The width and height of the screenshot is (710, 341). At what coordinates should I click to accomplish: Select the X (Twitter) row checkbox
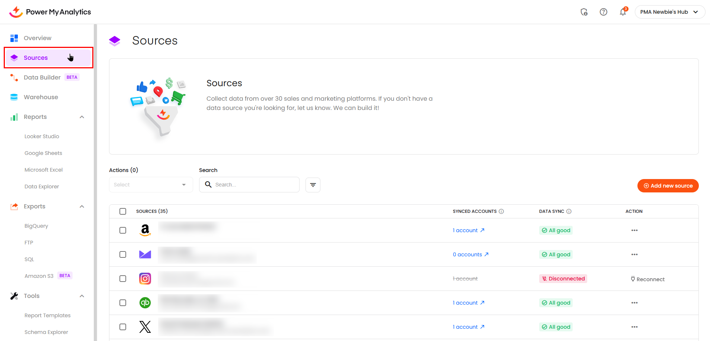tap(123, 327)
